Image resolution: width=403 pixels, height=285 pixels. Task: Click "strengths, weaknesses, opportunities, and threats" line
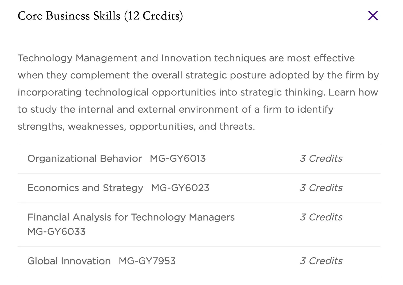tap(136, 126)
